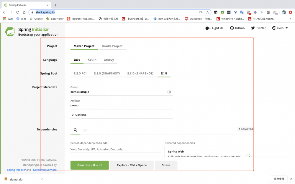Select Gradle Project option

[x=112, y=46]
